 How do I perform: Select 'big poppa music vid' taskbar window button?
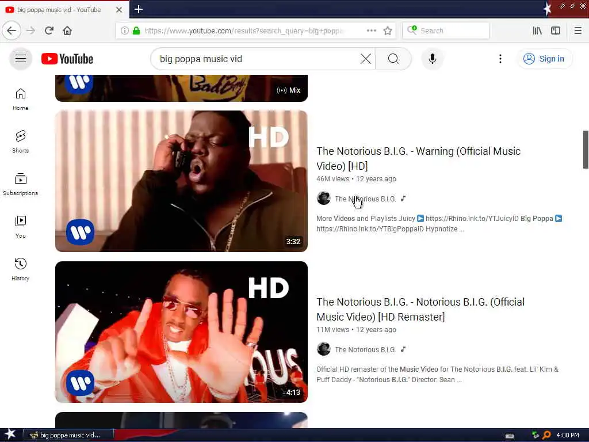pos(68,435)
